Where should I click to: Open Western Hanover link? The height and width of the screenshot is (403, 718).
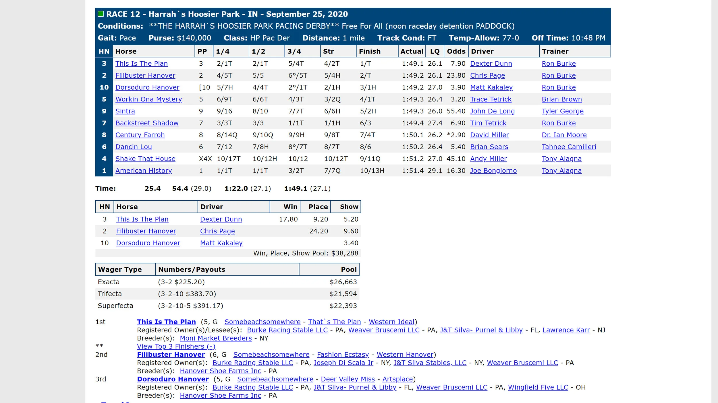pos(405,354)
